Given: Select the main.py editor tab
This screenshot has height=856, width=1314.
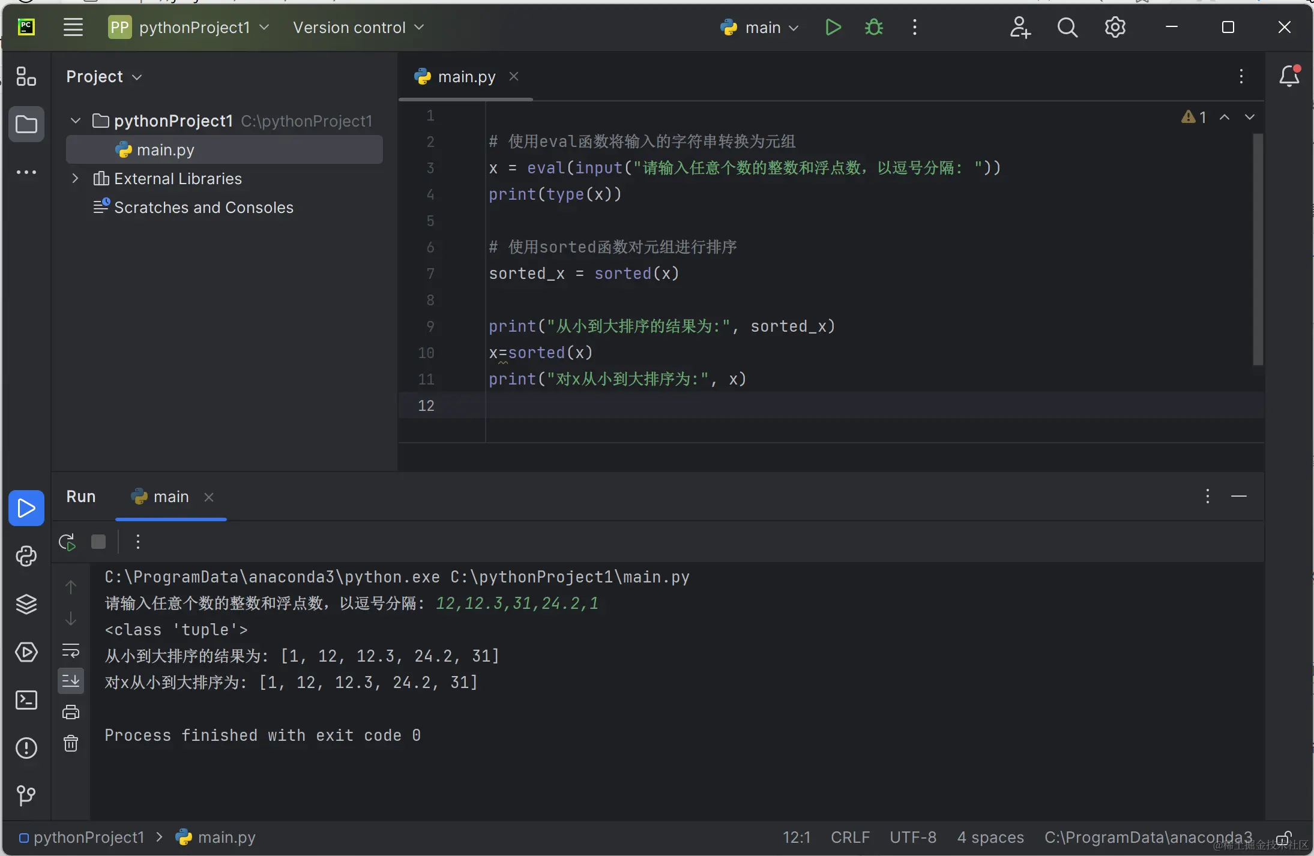Looking at the screenshot, I should (x=466, y=77).
